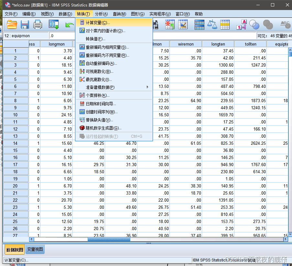Image resolution: width=292 pixels, height=266 pixels.
Task: Select 个案排秩(K) menu entry
Action: [x=114, y=95]
